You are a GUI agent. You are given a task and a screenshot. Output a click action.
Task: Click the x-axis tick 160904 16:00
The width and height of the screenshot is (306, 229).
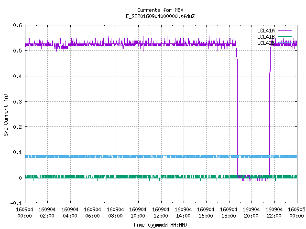tap(206, 212)
